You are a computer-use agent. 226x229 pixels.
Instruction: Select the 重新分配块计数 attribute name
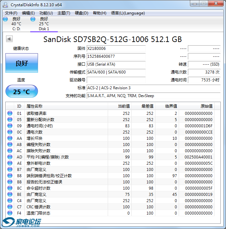point(40,120)
